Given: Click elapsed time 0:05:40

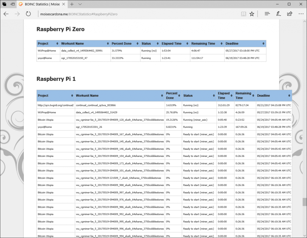Looking at the screenshot, I should pyautogui.click(x=222, y=120).
